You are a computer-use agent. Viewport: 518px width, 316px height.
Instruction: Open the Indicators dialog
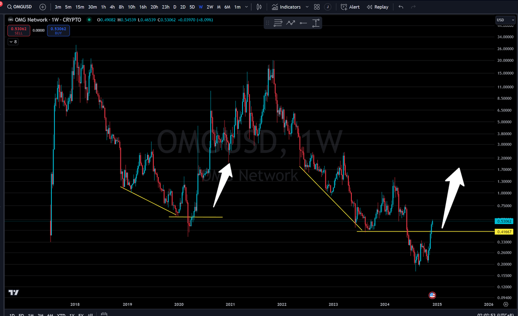click(x=287, y=7)
